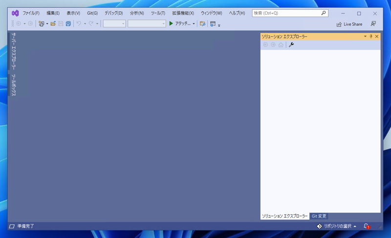The height and width of the screenshot is (238, 391).
Task: Open Solution Explorer window position dropdown
Action: (x=365, y=37)
